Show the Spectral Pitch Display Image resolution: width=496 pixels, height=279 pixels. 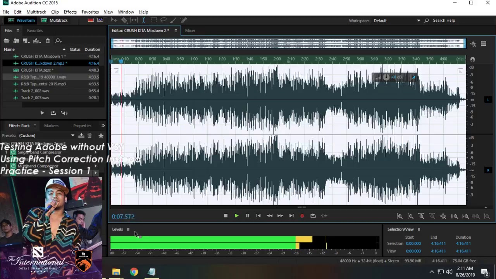pos(100,20)
